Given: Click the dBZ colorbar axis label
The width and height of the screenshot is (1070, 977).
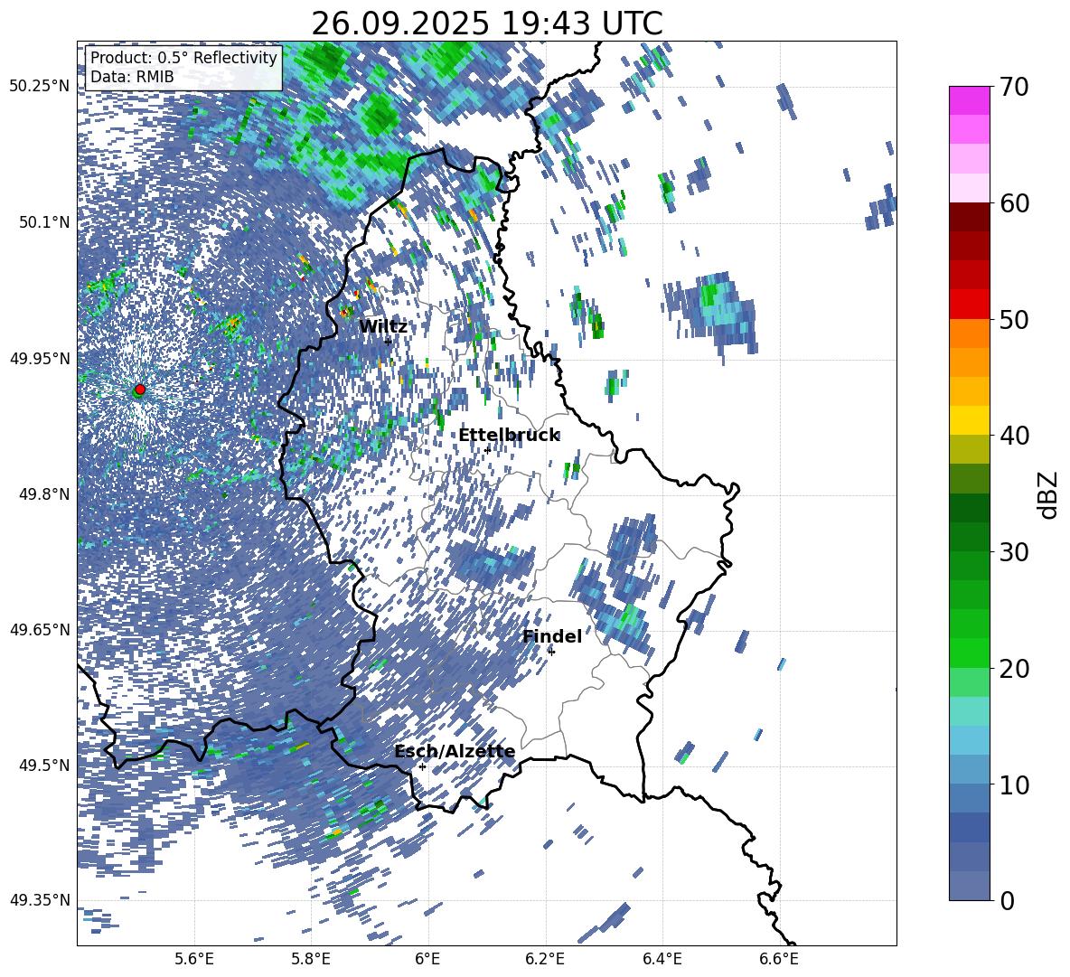Looking at the screenshot, I should click(x=1049, y=494).
